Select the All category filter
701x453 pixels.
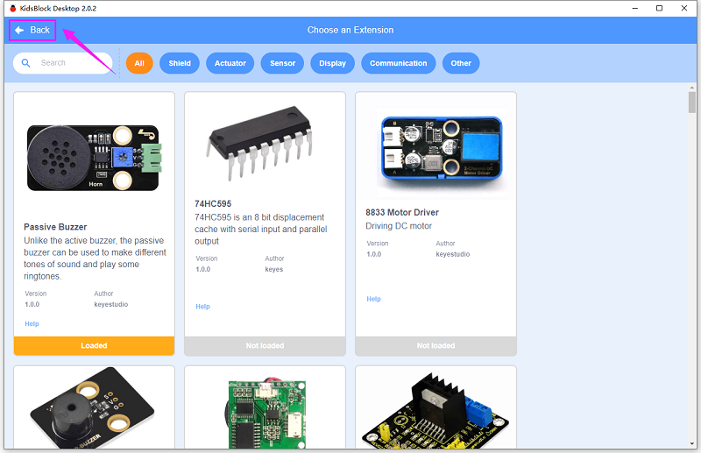(x=139, y=63)
